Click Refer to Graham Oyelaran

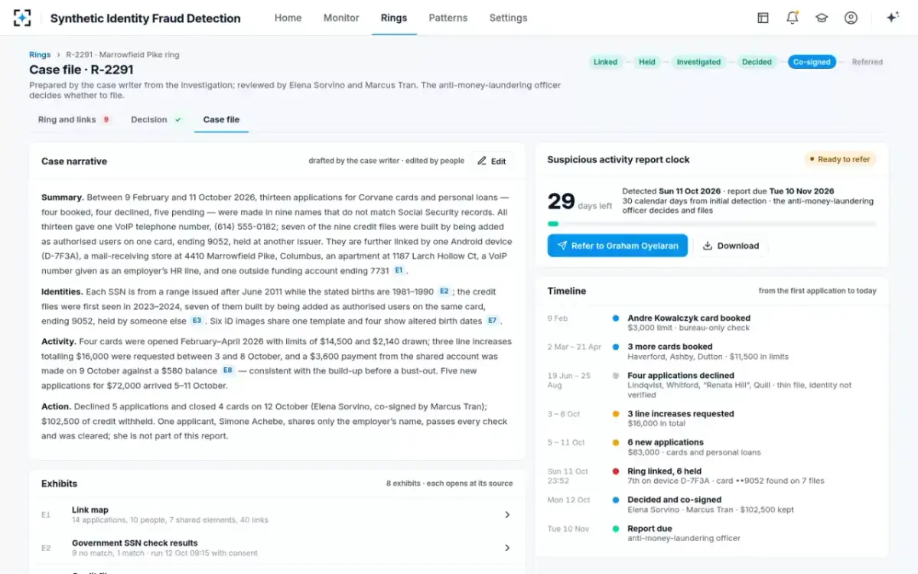click(617, 246)
